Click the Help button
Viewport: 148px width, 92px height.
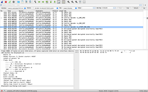tap(128, 8)
